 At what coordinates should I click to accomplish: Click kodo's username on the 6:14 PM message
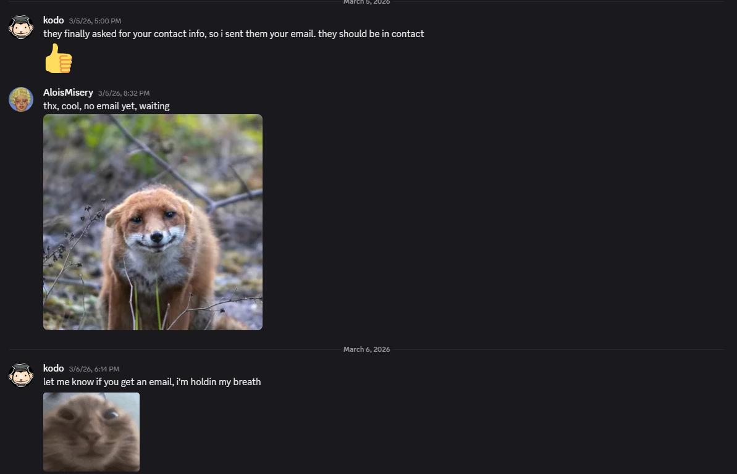point(53,368)
